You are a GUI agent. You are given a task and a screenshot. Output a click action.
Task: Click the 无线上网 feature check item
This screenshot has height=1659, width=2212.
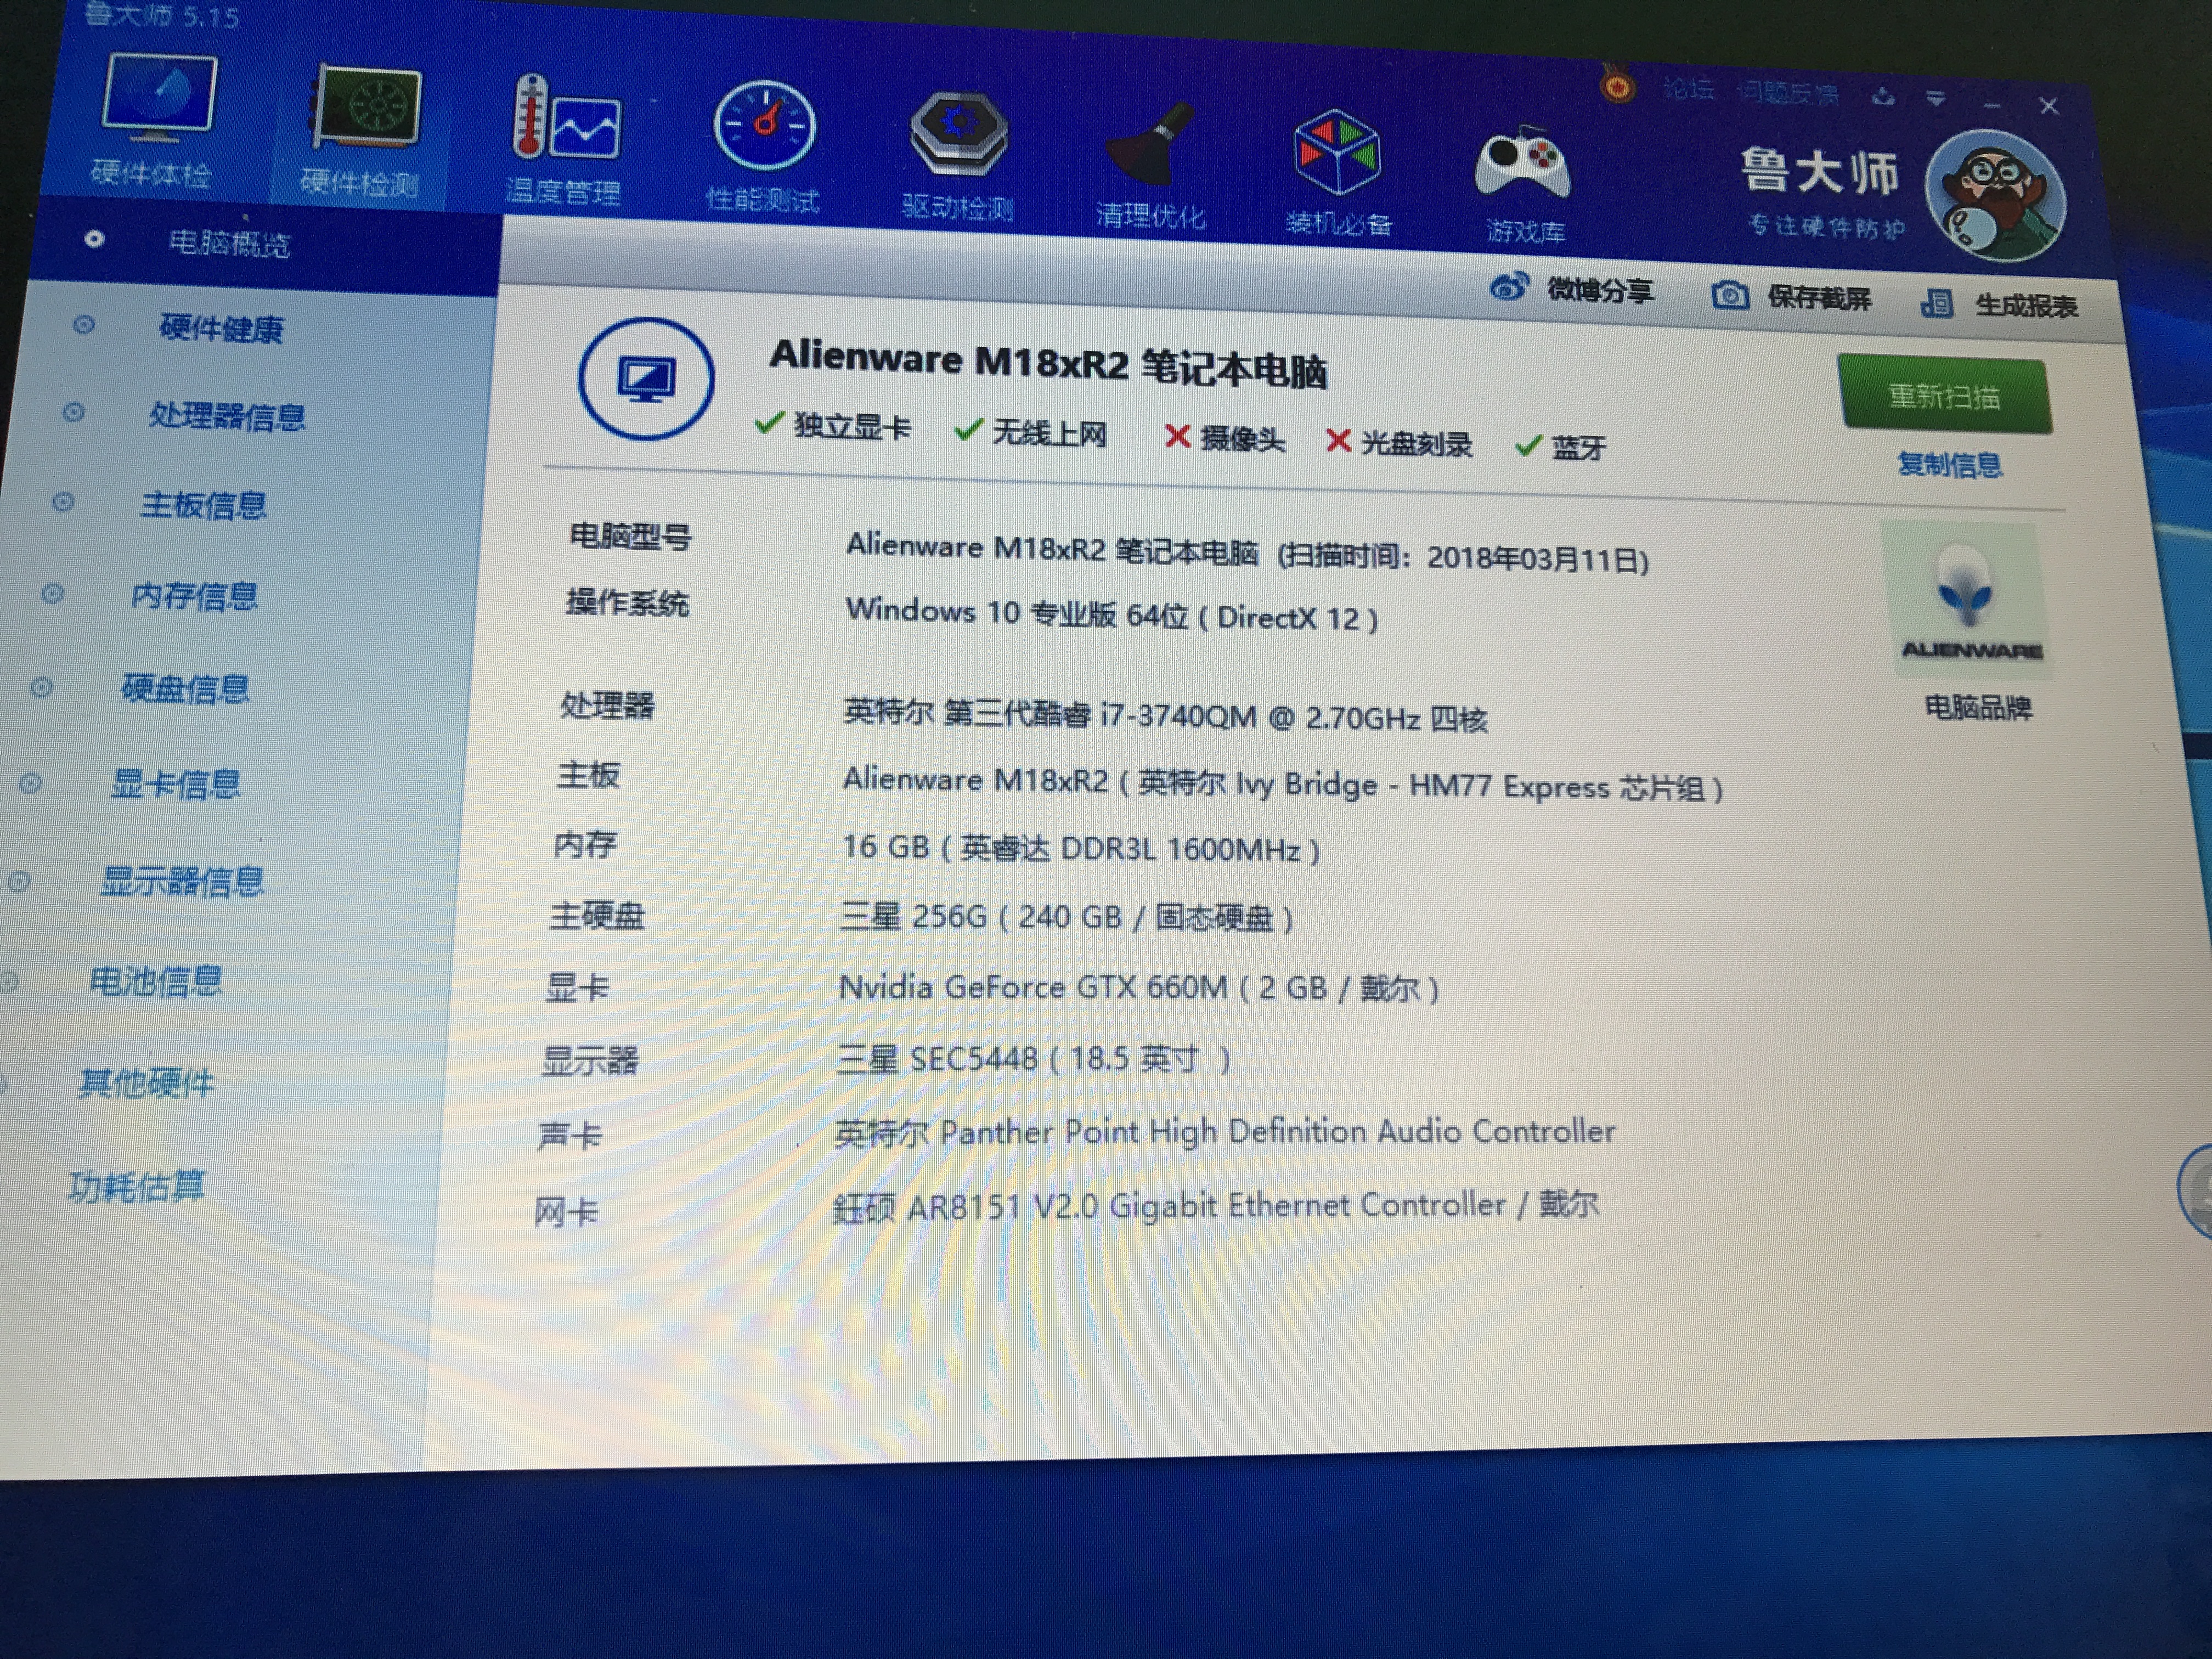tap(1031, 432)
